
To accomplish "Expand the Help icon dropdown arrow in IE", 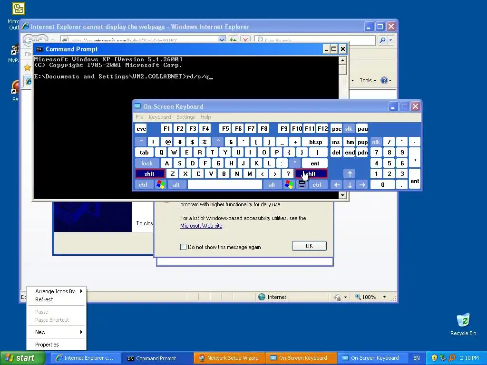I will [390, 80].
